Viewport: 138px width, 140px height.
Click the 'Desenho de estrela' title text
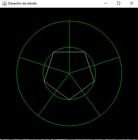(x=22, y=3)
